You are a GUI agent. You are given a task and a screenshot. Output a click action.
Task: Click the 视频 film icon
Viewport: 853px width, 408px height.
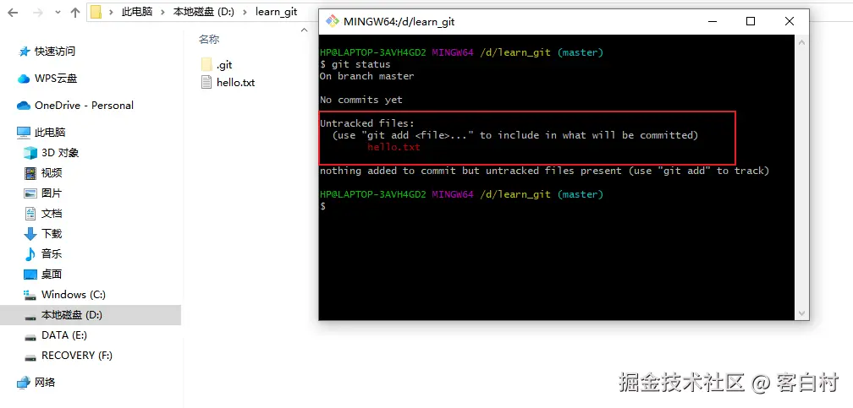coord(30,173)
